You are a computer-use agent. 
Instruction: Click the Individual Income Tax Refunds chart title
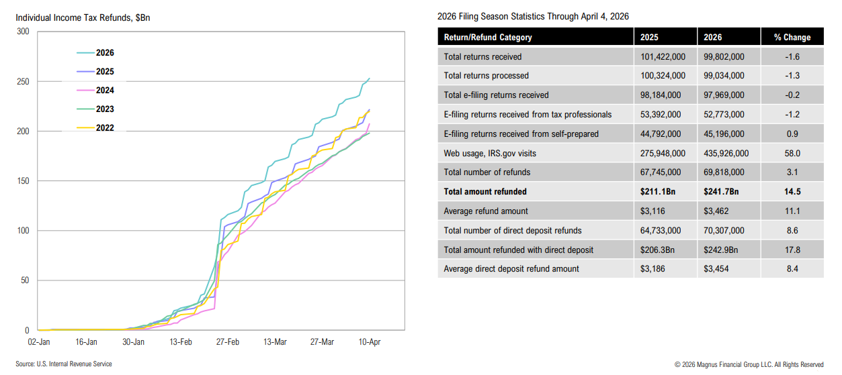tap(83, 18)
